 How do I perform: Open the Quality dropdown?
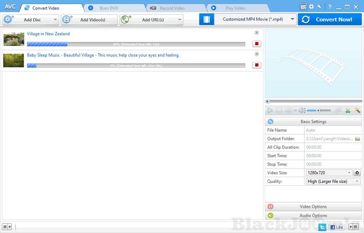(333, 182)
